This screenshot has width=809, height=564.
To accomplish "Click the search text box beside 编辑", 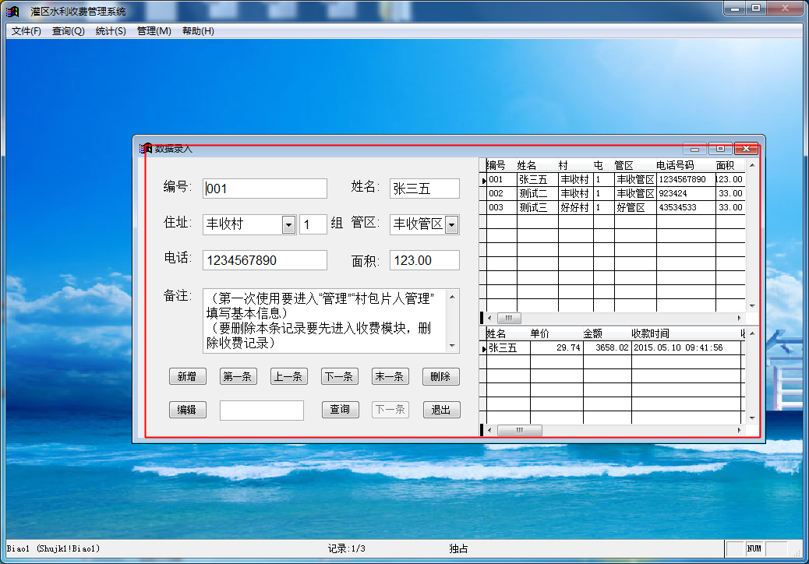I will click(262, 411).
